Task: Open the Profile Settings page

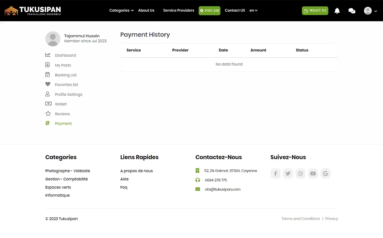Action: click(68, 94)
